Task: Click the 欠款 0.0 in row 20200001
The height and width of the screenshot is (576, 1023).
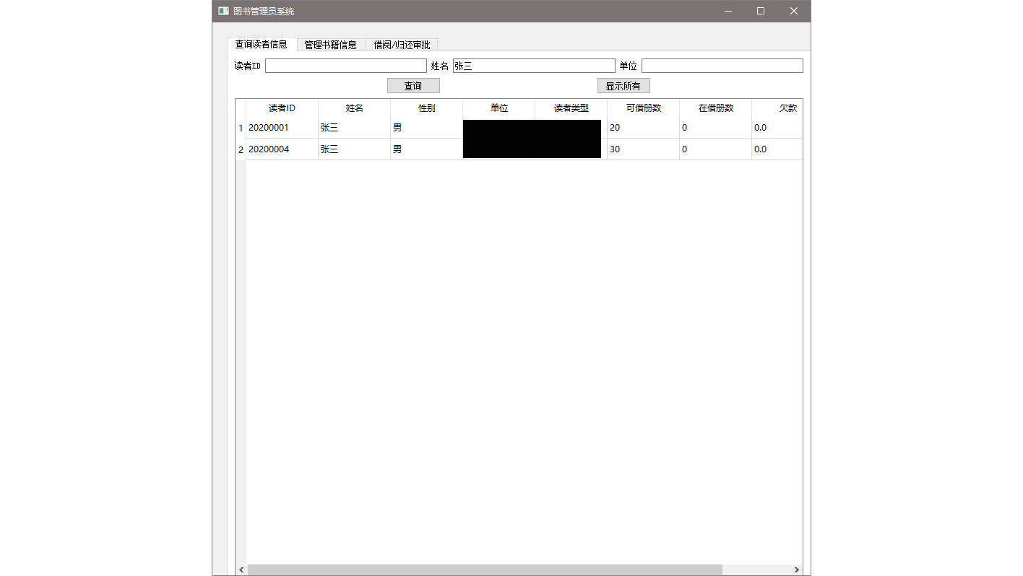Action: pos(777,128)
